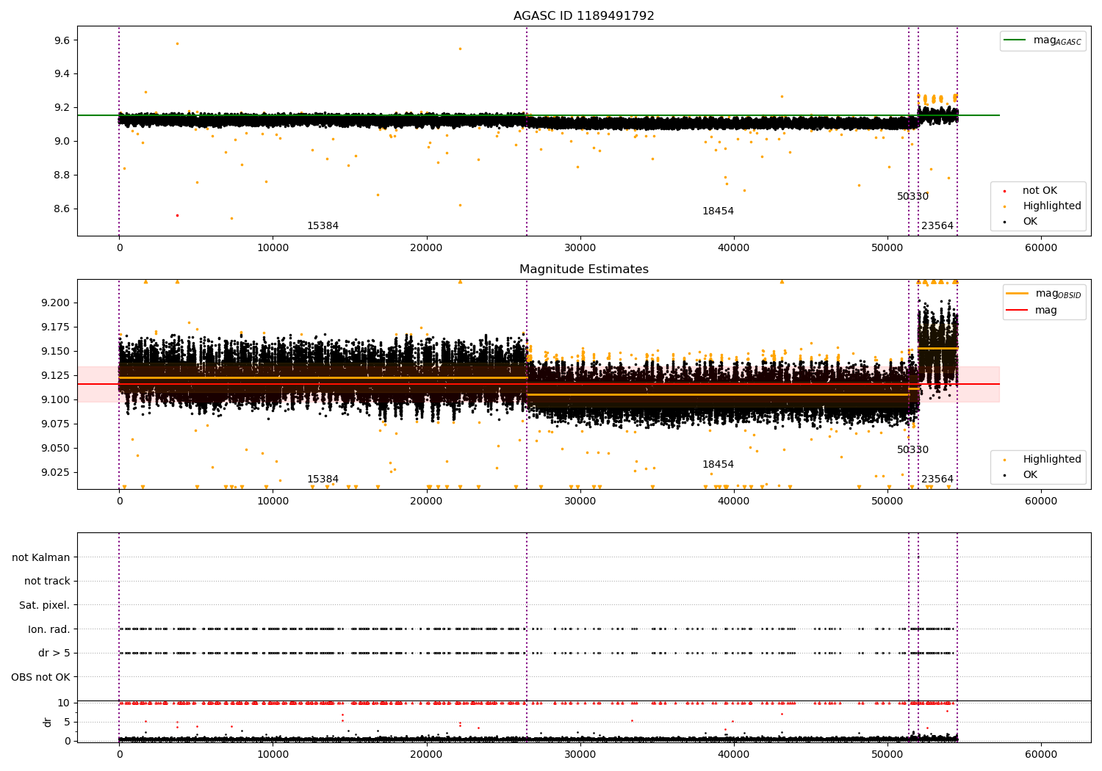Click the title 'AGASC ID 1189491792'
The width and height of the screenshot is (1102, 771).
pos(583,16)
